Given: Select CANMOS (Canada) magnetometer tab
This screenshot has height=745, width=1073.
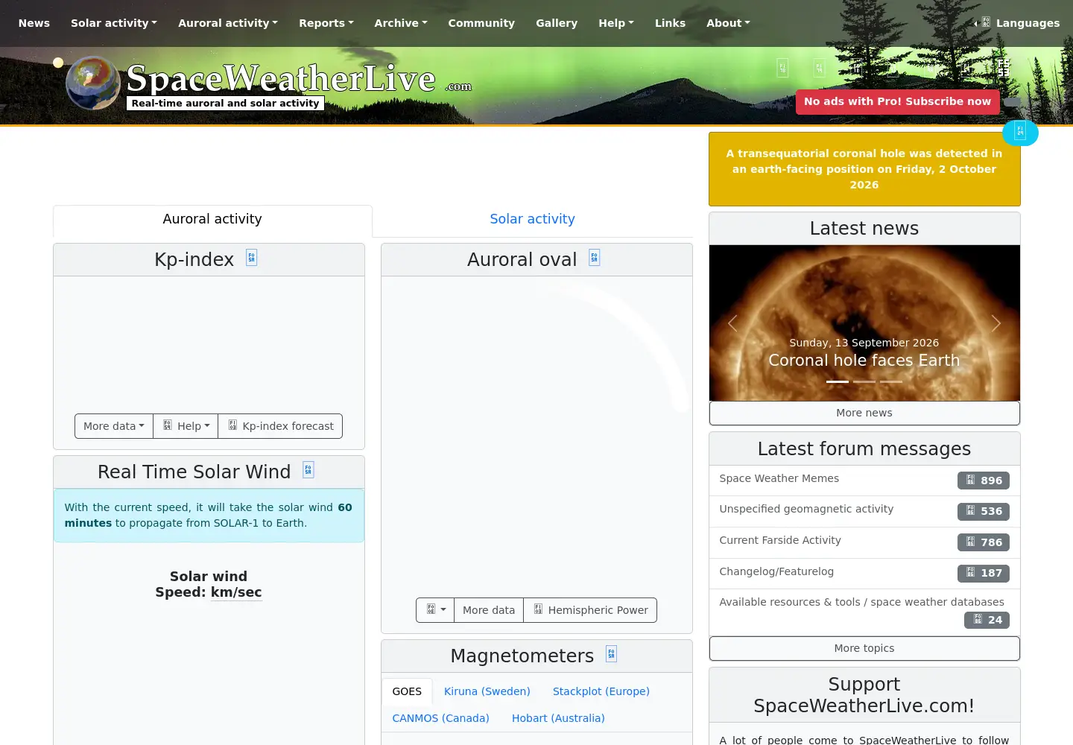Looking at the screenshot, I should tap(441, 718).
